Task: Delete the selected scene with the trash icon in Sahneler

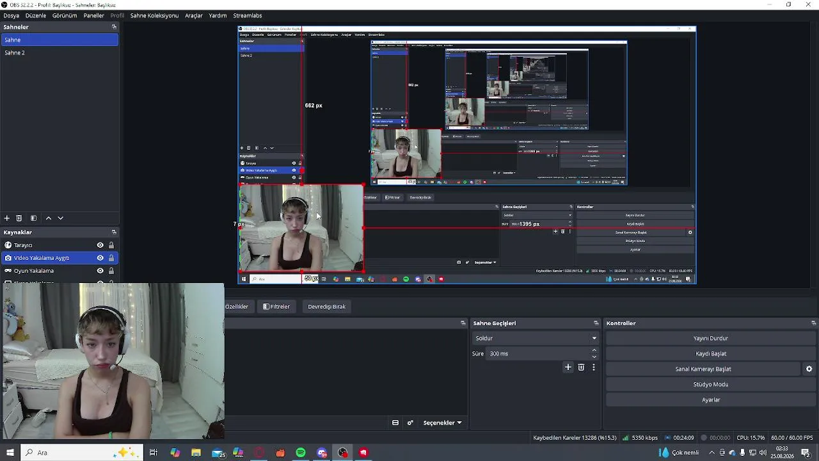Action: tap(19, 218)
